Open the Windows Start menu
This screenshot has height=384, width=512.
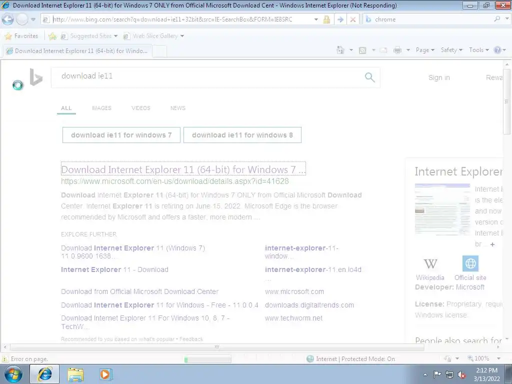point(13,374)
